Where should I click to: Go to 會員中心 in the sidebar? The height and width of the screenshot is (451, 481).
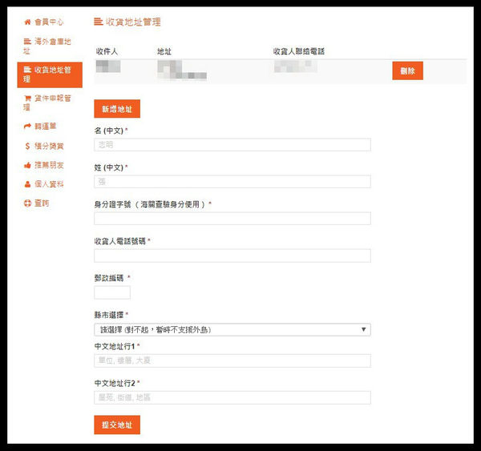(x=49, y=22)
